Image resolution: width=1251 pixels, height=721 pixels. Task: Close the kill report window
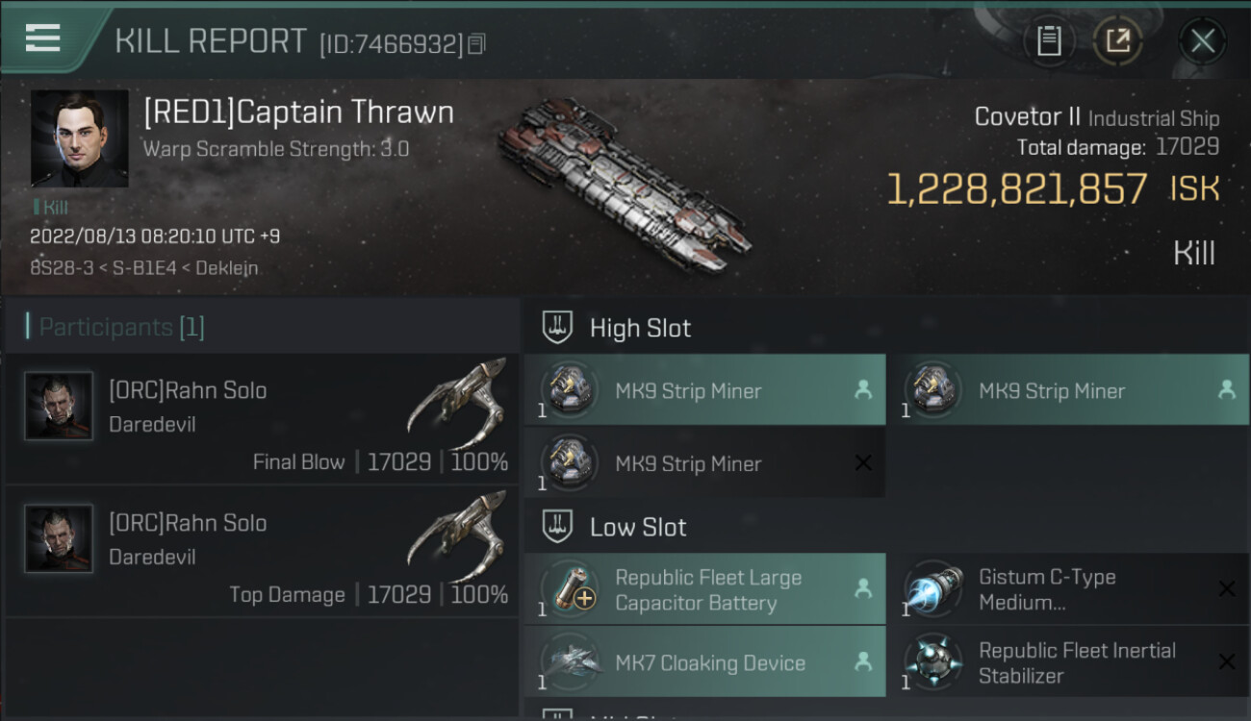pyautogui.click(x=1202, y=40)
